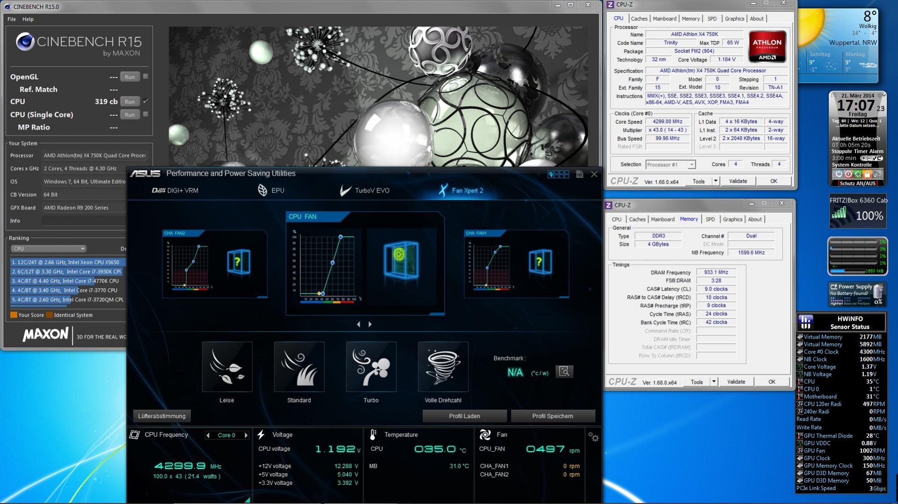Image resolution: width=898 pixels, height=504 pixels.
Task: Toggle the OpenGL test checkbox
Action: coord(146,77)
